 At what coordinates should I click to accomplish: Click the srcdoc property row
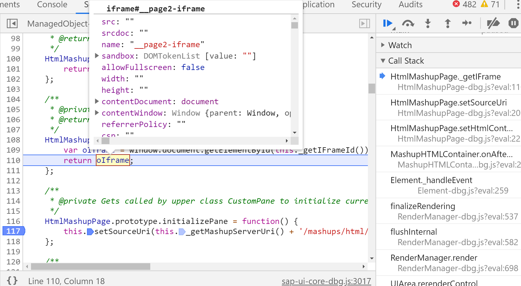coord(192,33)
